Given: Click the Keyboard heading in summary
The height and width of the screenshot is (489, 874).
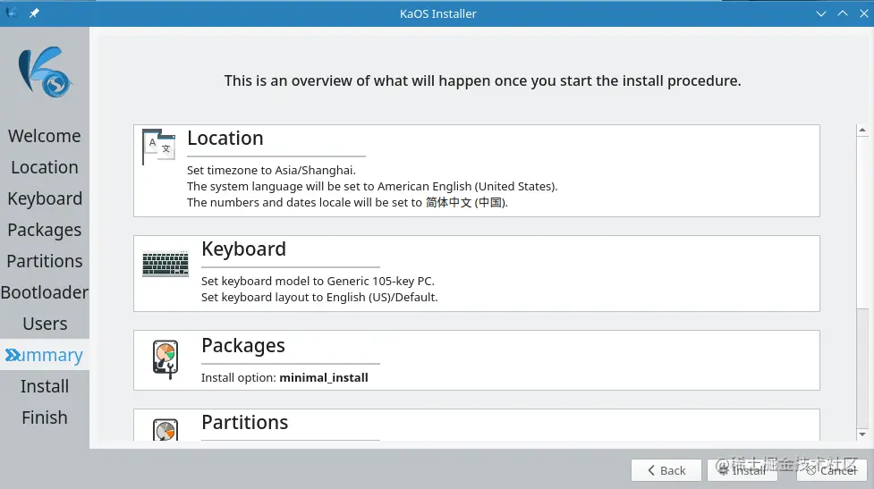Looking at the screenshot, I should click(243, 249).
